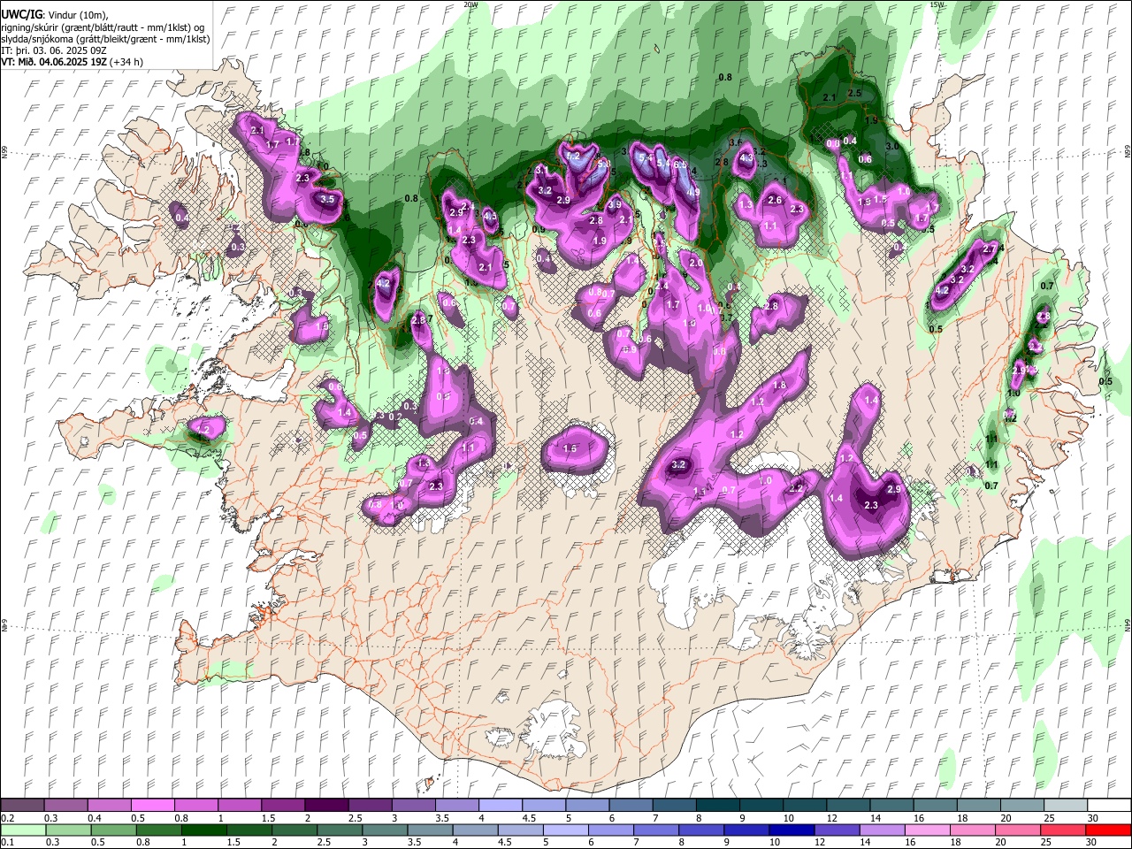The width and height of the screenshot is (1132, 849).
Task: Click the light periwinkle 4 snow legend swatch
Action: point(500,806)
